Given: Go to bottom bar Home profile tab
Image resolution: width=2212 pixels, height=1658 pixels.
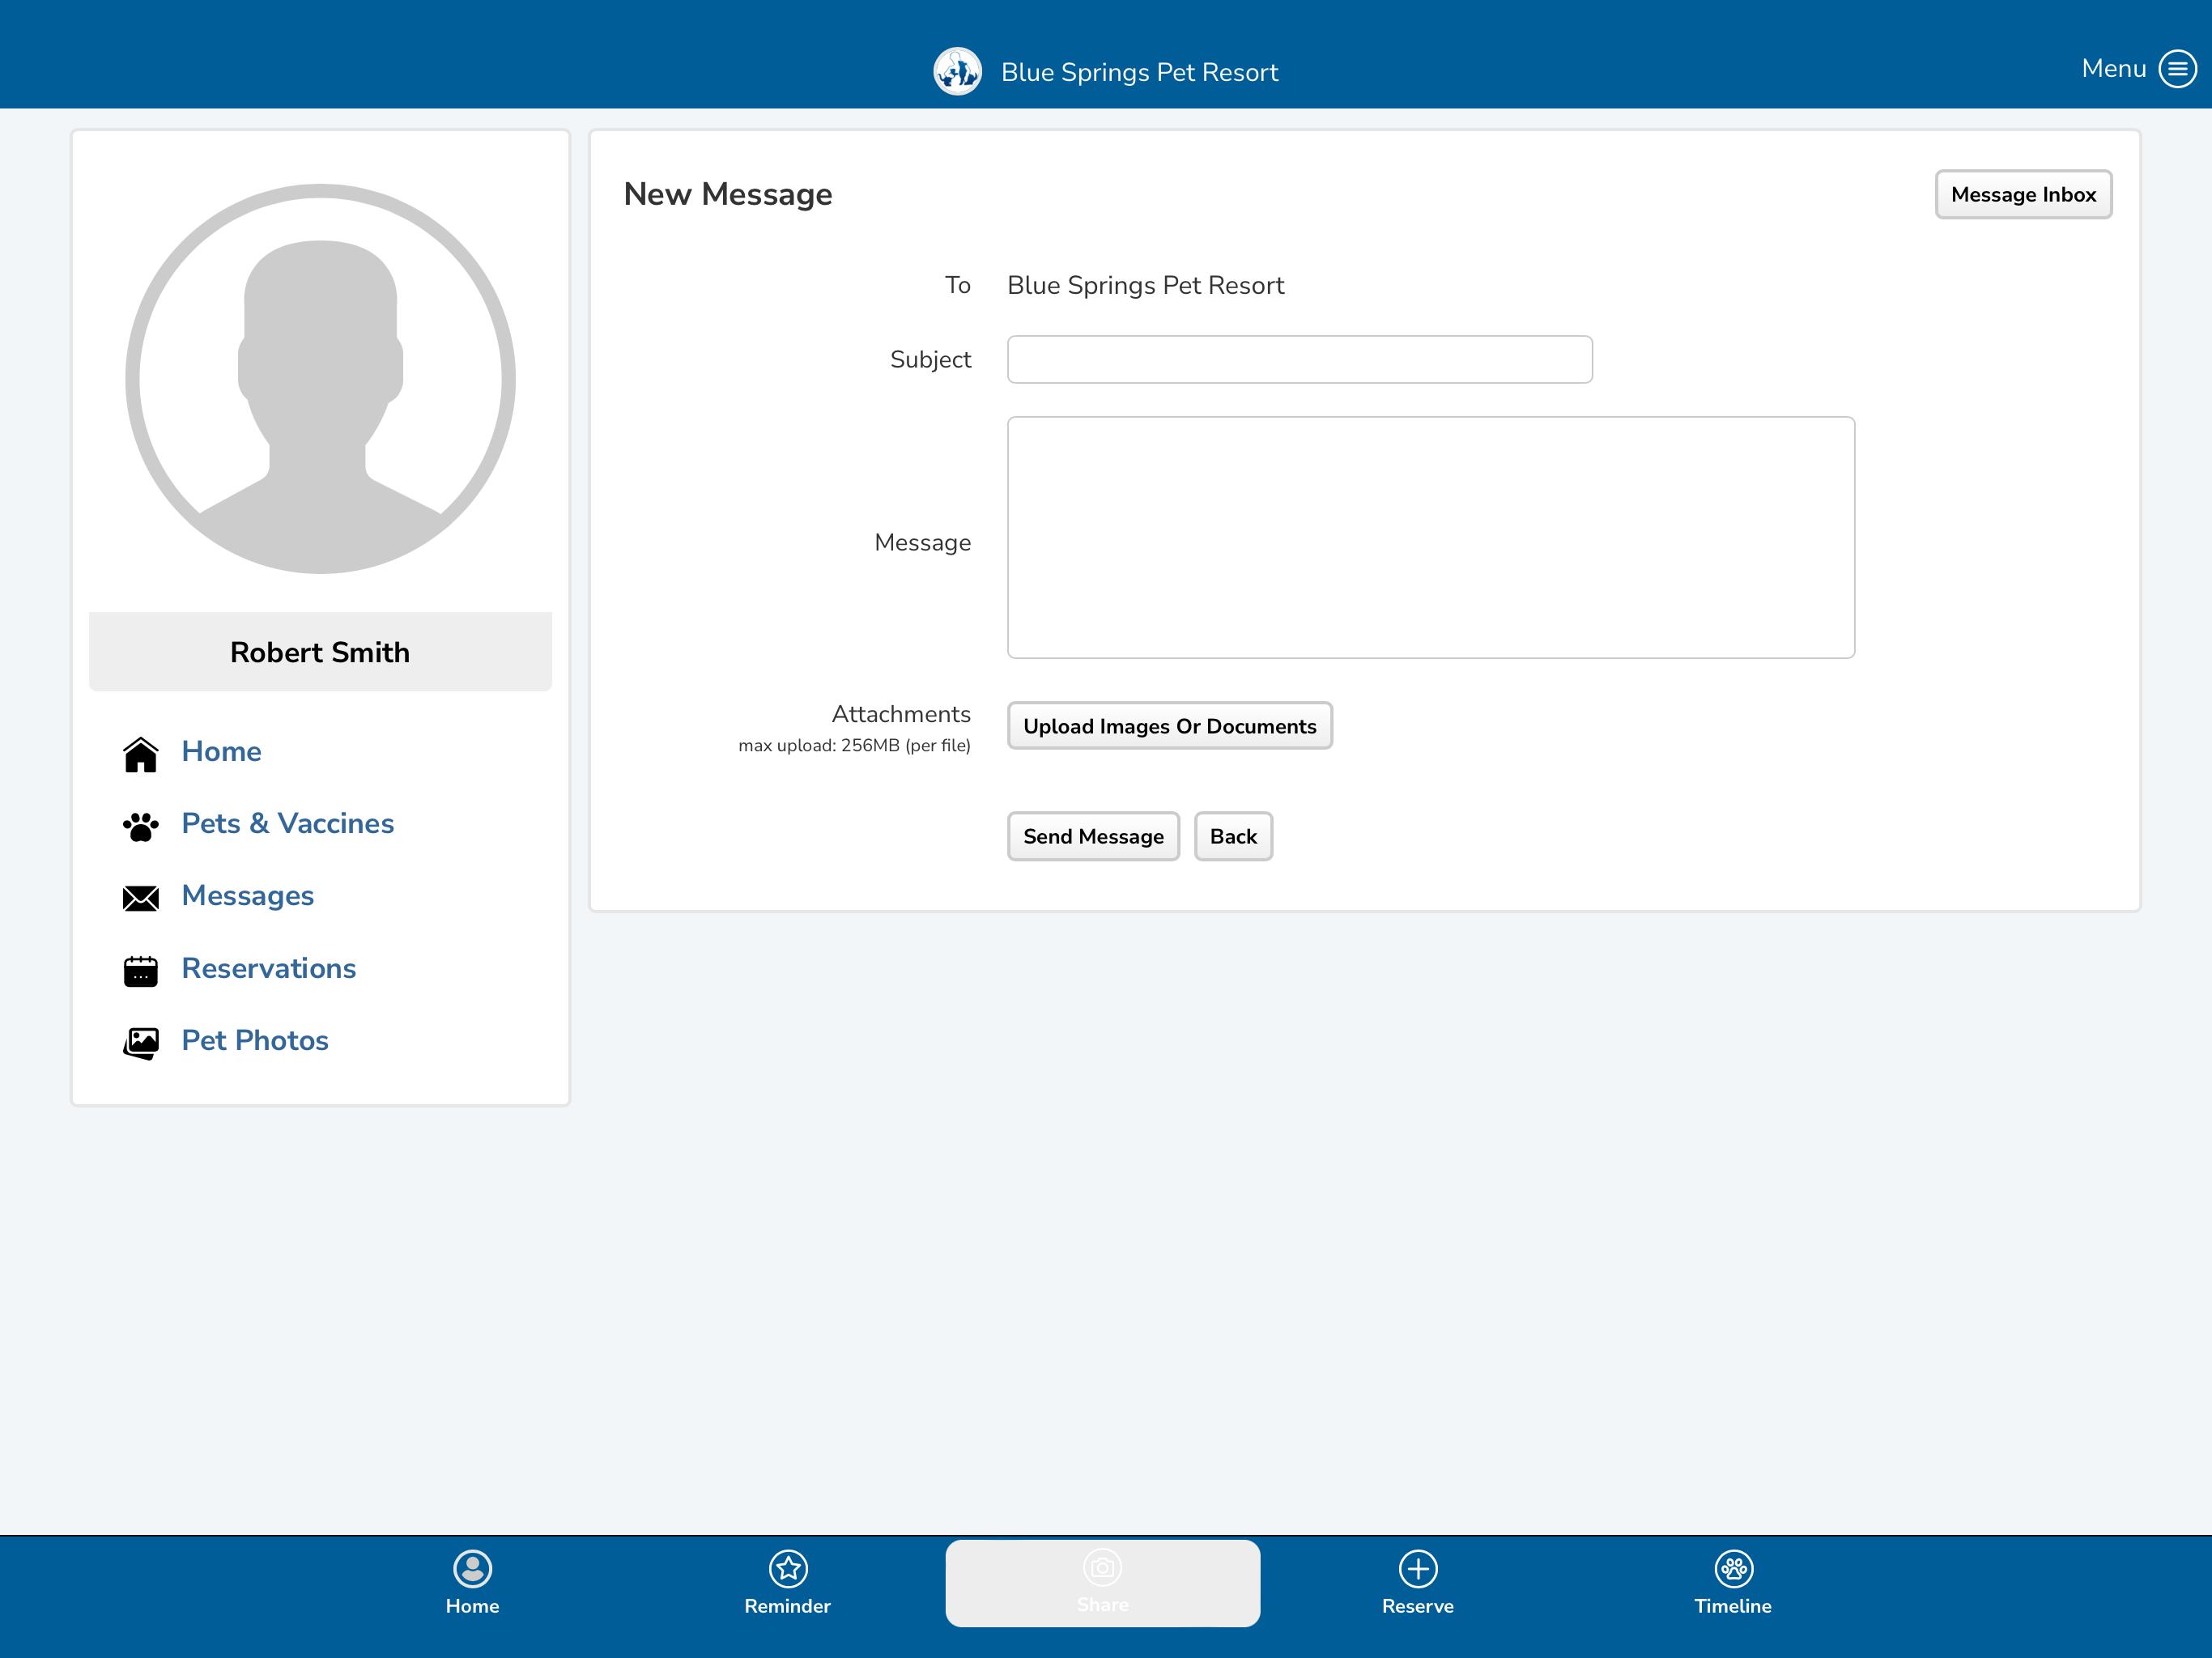Looking at the screenshot, I should (473, 1583).
